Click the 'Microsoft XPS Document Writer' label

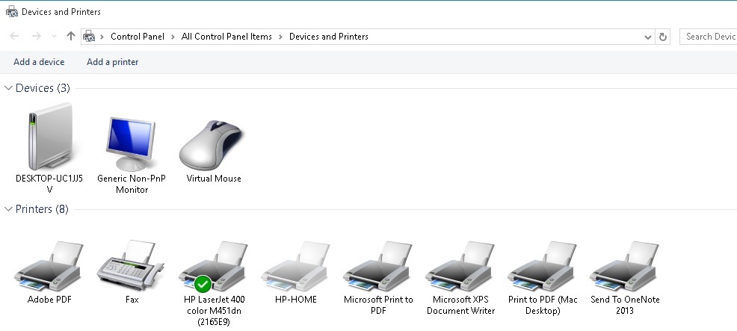(x=460, y=305)
